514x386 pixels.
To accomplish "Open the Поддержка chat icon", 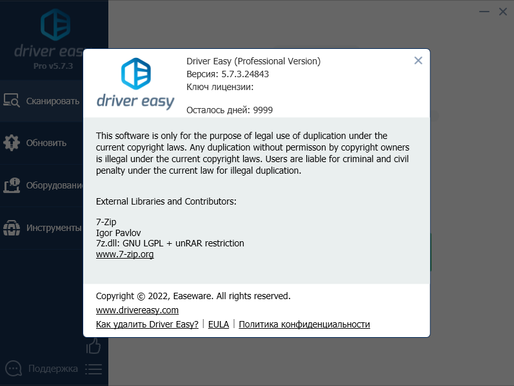I will 14,369.
